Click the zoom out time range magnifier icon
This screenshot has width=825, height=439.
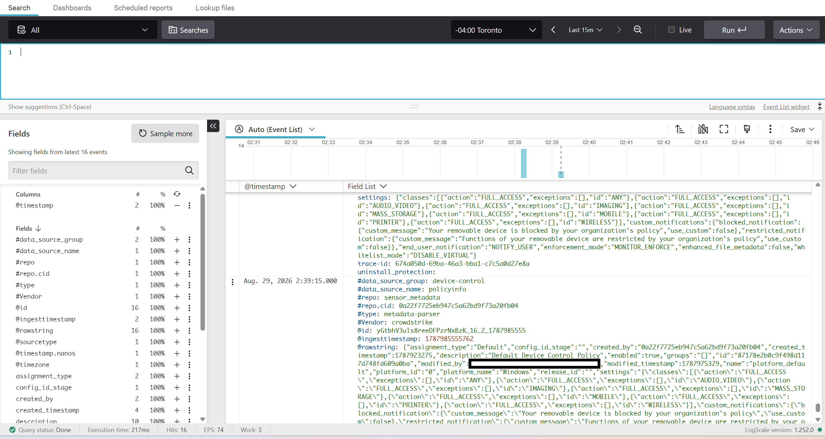point(638,30)
